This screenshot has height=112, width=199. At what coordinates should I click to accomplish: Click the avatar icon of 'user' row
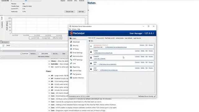pos(91,69)
